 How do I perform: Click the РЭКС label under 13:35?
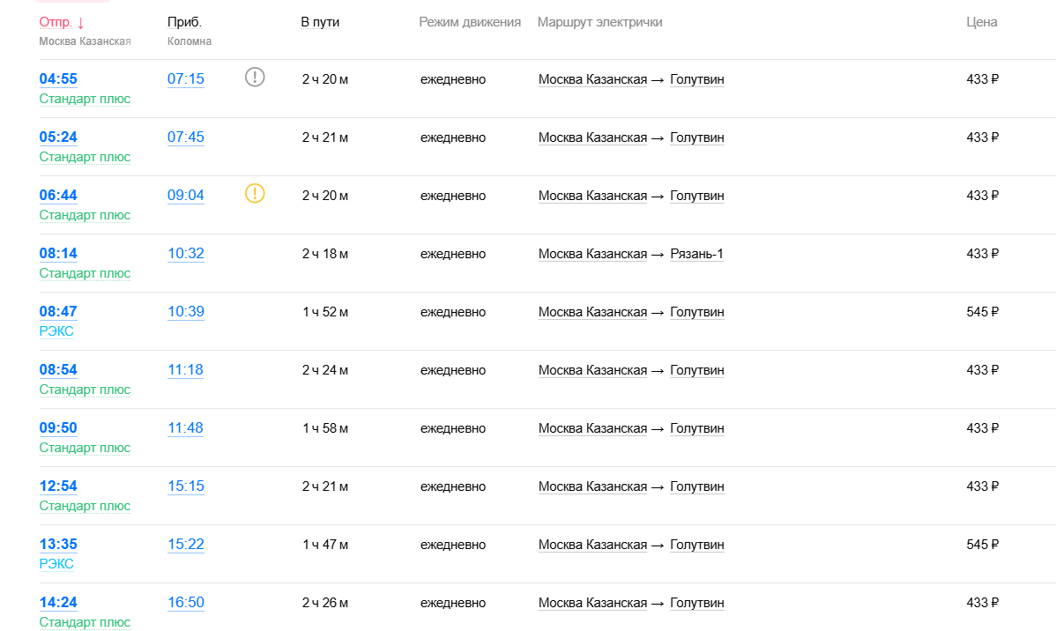(x=56, y=564)
